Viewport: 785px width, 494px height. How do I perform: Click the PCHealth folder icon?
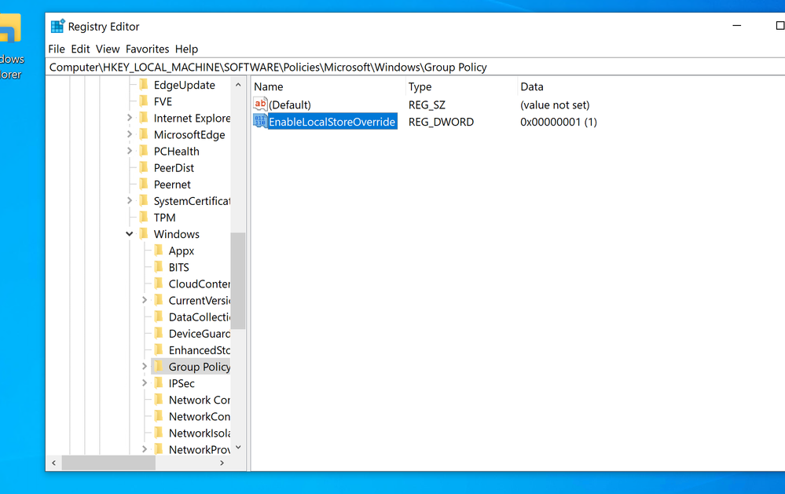(144, 151)
